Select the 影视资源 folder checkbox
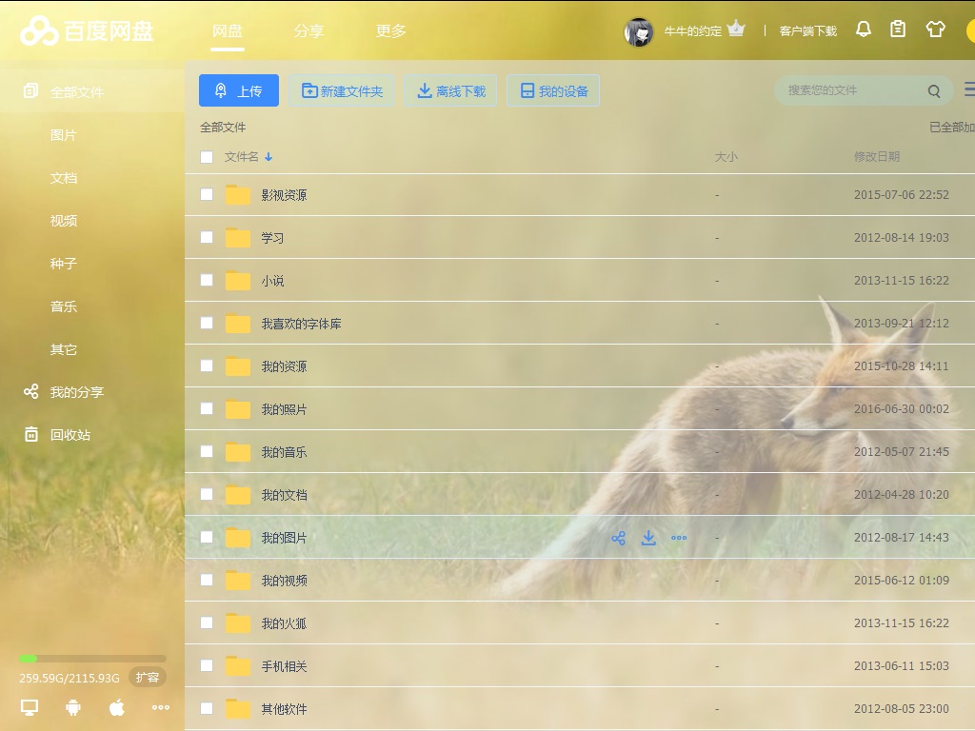This screenshot has width=975, height=731. click(x=207, y=194)
